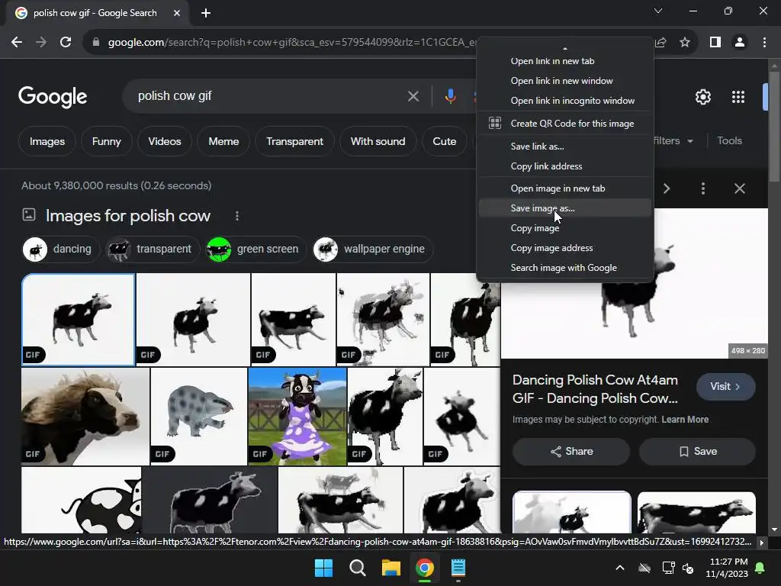781x586 pixels.
Task: Select Copy image address
Action: 565,248
